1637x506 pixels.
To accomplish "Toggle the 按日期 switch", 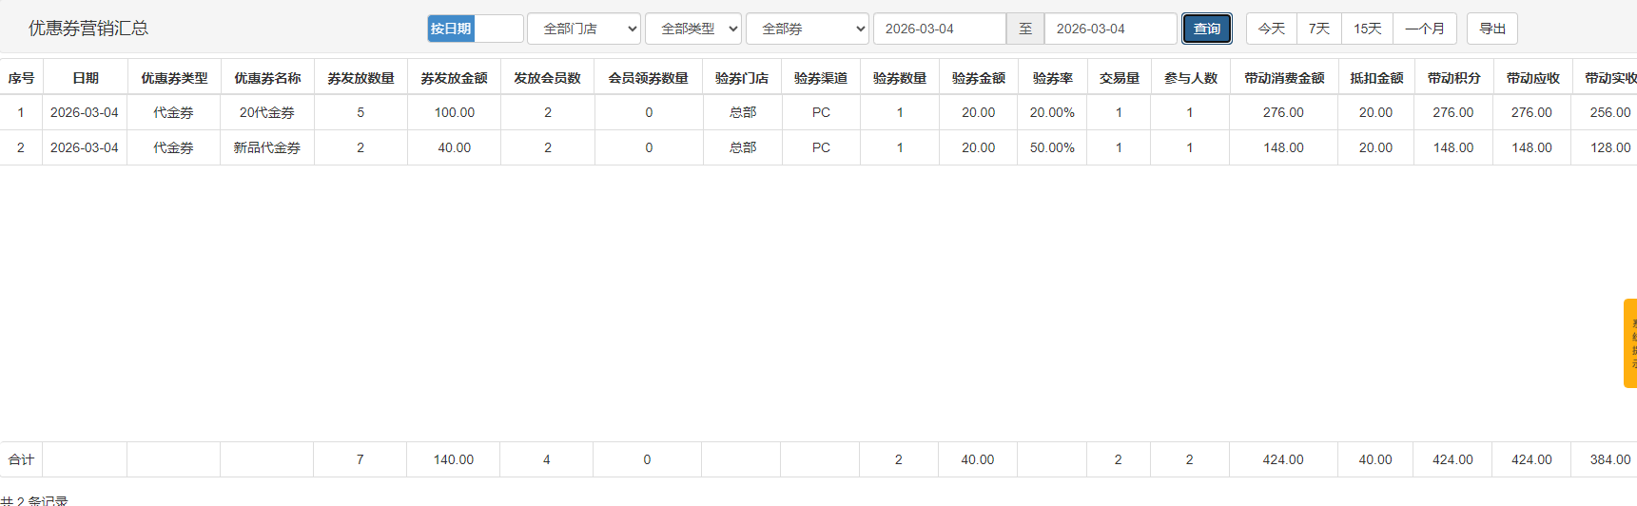I will point(475,29).
